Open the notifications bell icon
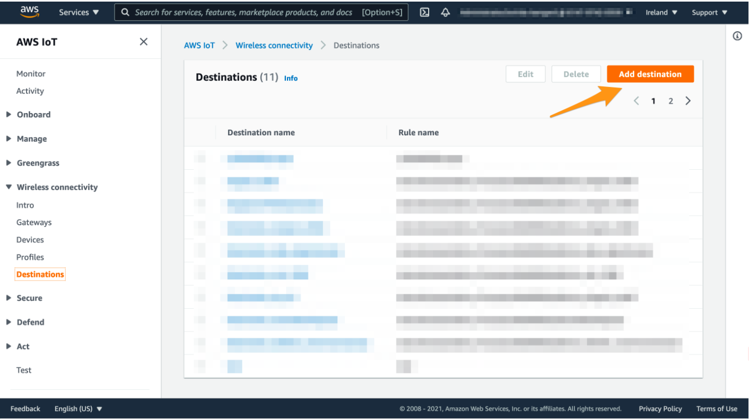The height and width of the screenshot is (419, 749). [x=446, y=12]
